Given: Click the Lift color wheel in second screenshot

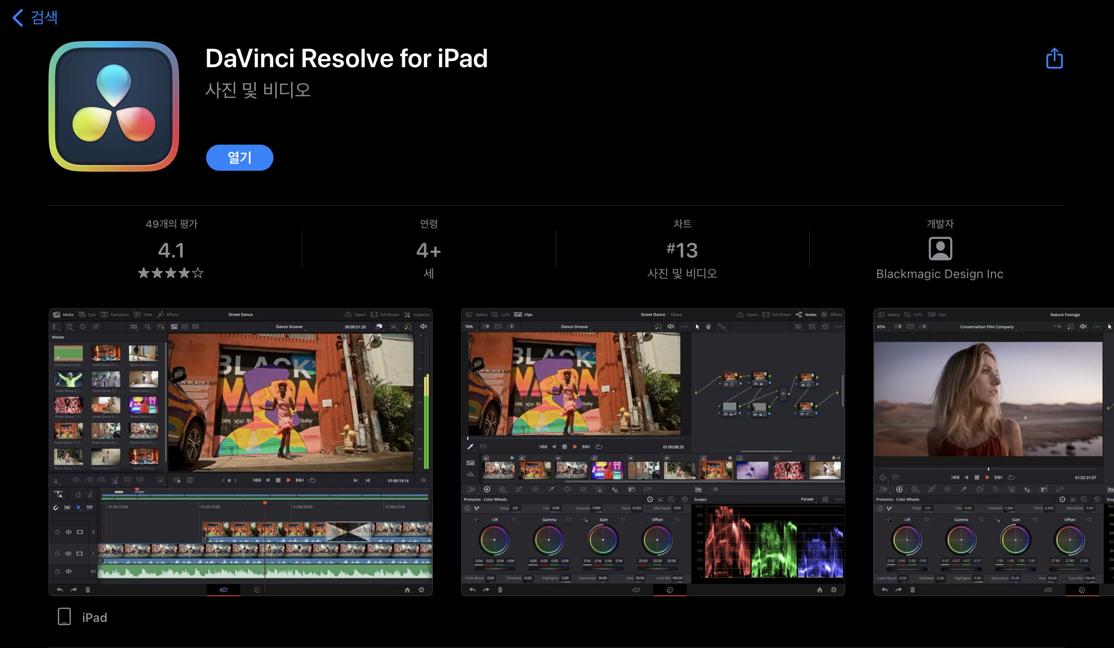Looking at the screenshot, I should coord(494,540).
